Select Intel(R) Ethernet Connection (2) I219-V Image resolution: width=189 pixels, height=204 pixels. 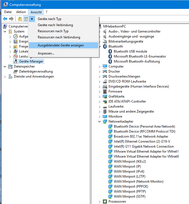[142, 141]
